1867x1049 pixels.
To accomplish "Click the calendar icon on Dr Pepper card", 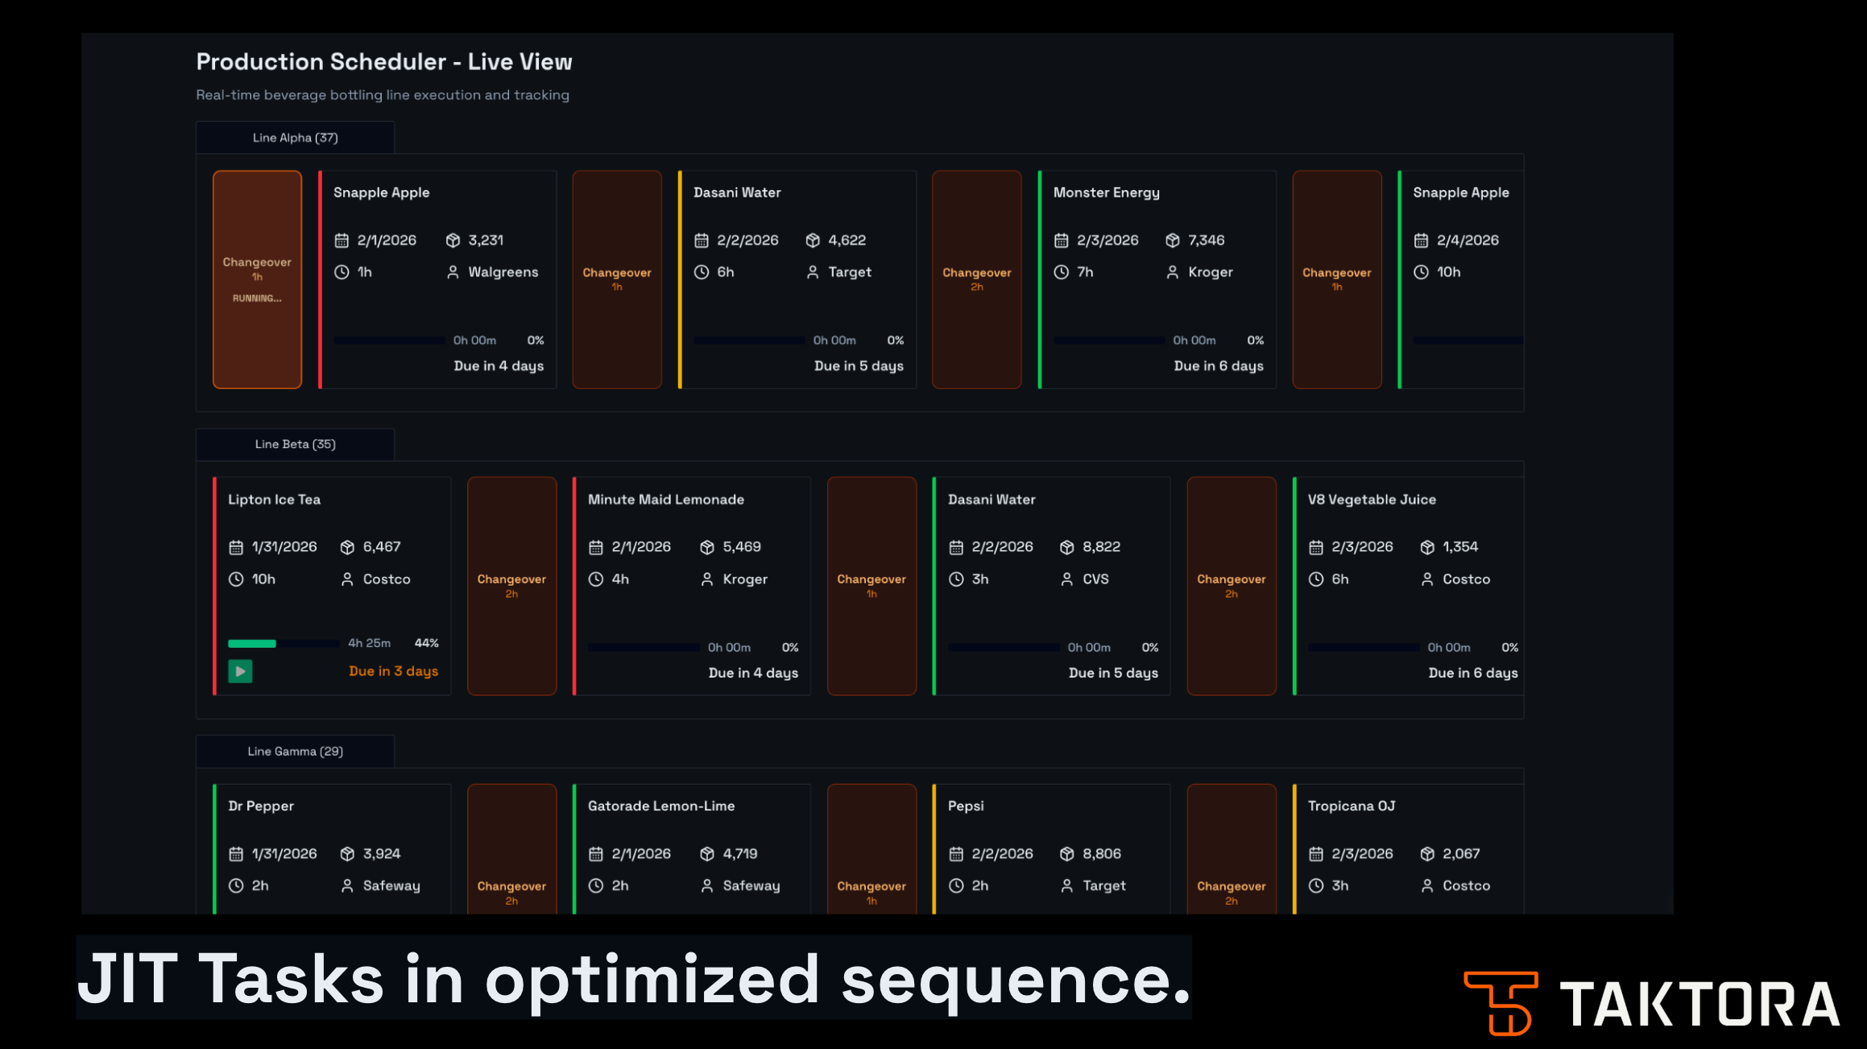I will coord(236,853).
